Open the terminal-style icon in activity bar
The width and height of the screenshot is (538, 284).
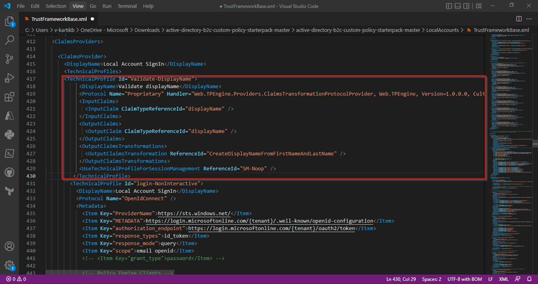pos(9,154)
